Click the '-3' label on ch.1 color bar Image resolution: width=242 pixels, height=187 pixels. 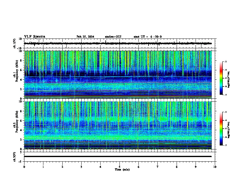(225, 61)
